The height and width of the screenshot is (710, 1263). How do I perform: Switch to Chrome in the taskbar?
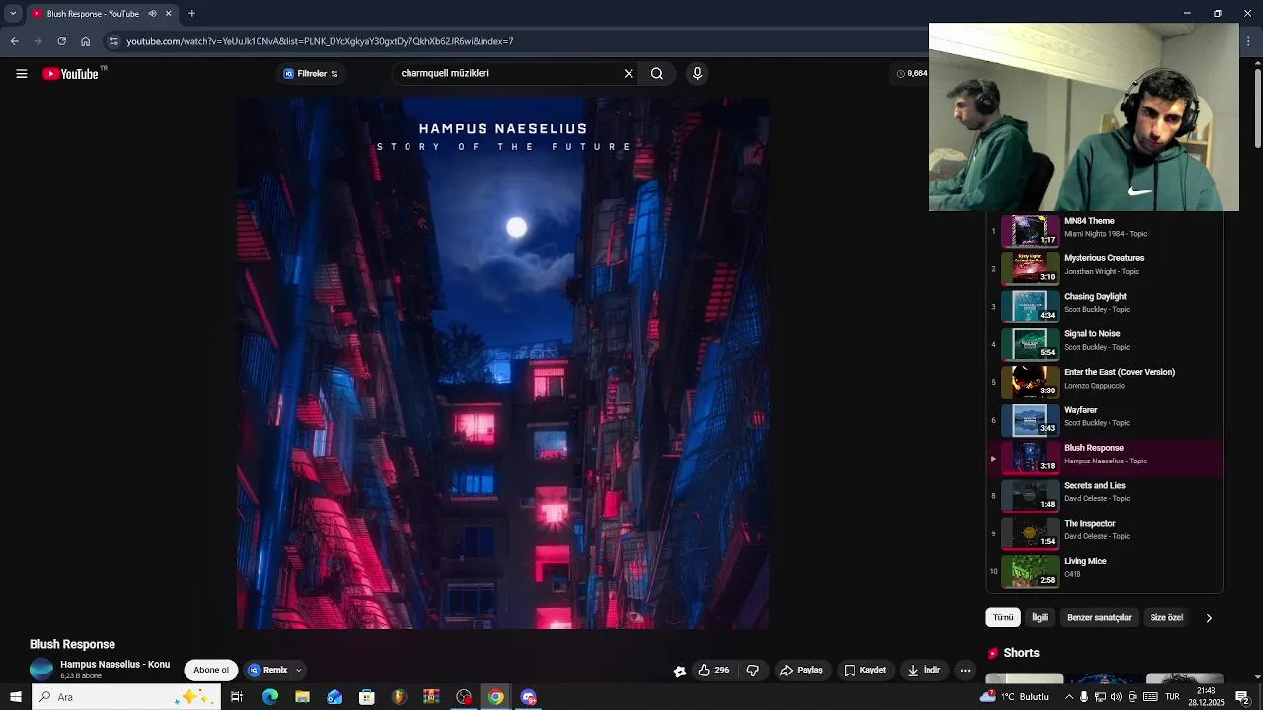[495, 697]
